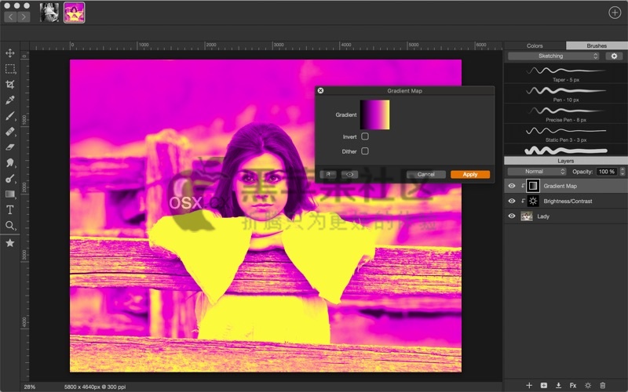Select the Brightness/Contrast layer name

point(568,201)
